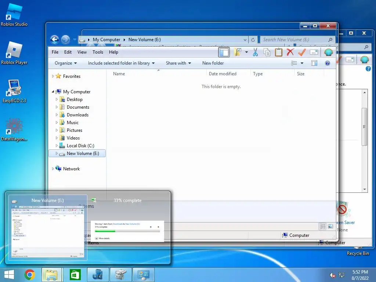This screenshot has height=282, width=376.
Task: Open Help with the blue question icon
Action: tap(327, 63)
